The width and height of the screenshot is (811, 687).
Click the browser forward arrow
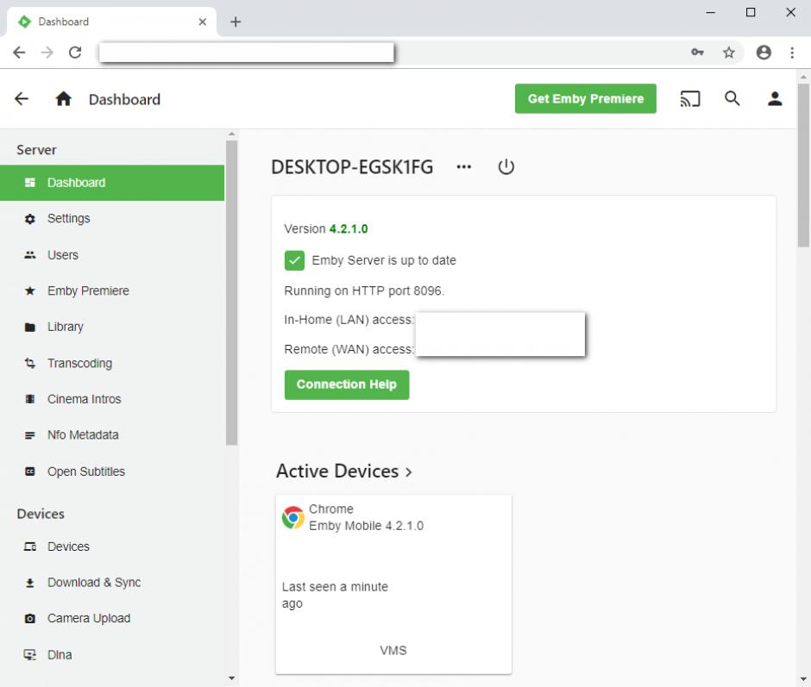point(47,53)
